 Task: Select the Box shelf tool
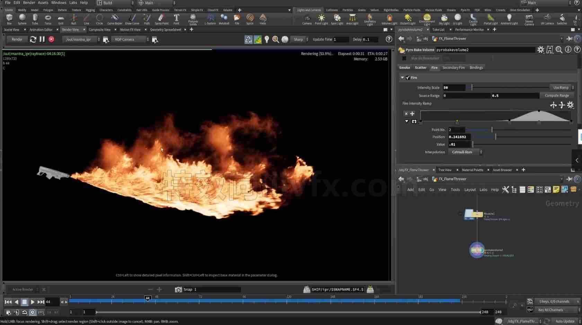pyautogui.click(x=9, y=19)
